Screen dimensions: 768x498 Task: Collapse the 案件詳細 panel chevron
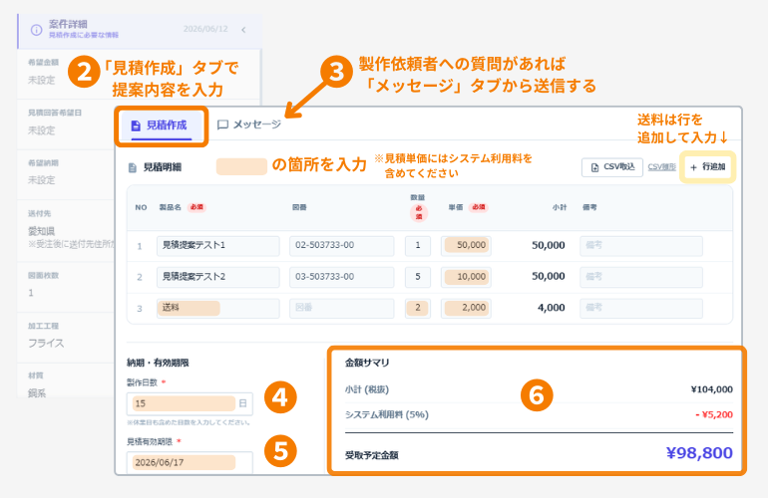click(x=243, y=30)
